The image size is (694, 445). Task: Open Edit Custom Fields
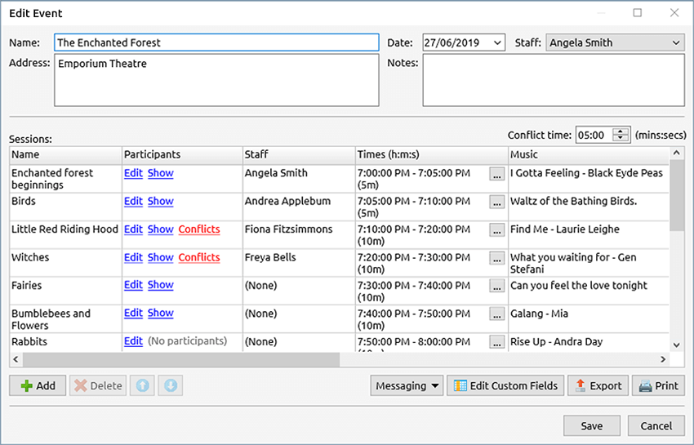tap(505, 385)
